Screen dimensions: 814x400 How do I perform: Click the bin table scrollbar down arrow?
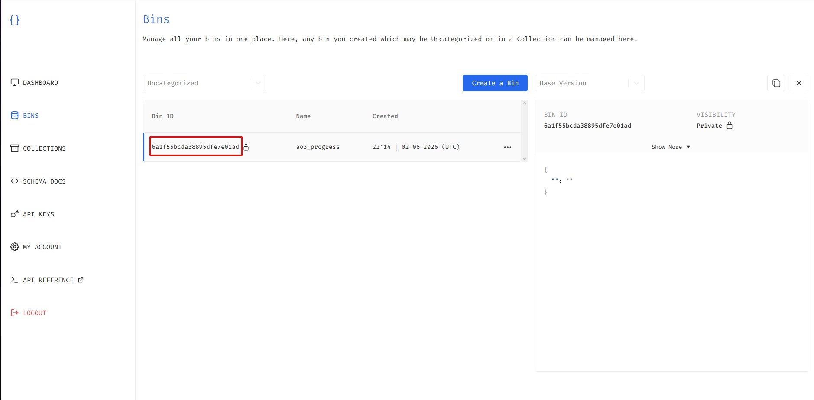(x=524, y=159)
